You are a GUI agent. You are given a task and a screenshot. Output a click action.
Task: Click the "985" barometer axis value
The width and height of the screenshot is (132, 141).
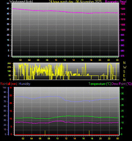click(x=122, y=46)
